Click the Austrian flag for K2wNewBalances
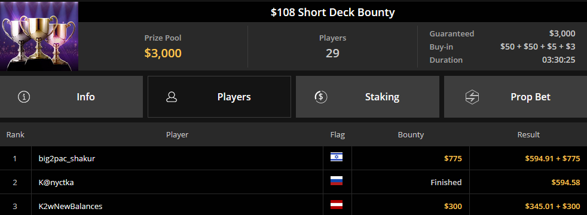The width and height of the screenshot is (587, 215). point(336,205)
